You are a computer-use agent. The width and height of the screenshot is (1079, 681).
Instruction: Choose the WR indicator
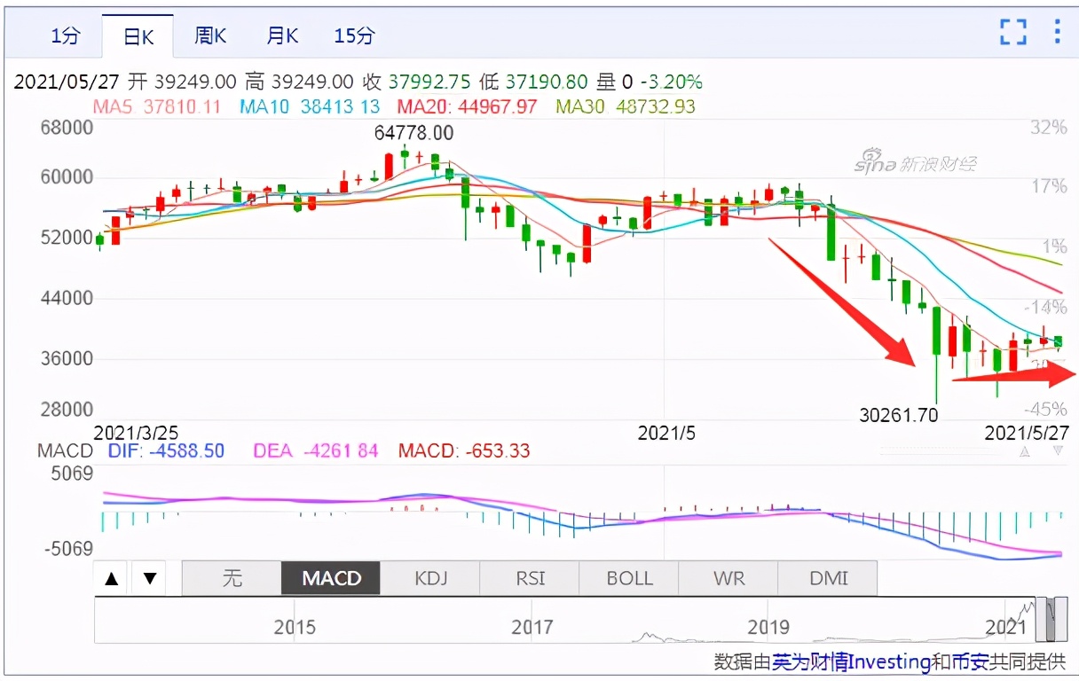pos(729,579)
